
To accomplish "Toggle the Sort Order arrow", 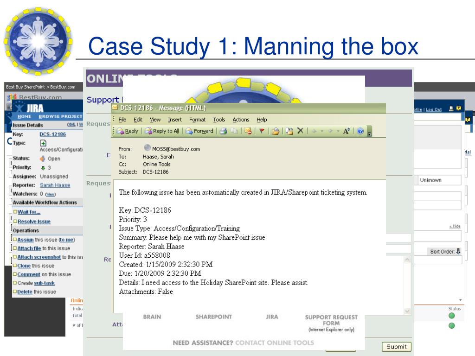I will click(x=458, y=251).
